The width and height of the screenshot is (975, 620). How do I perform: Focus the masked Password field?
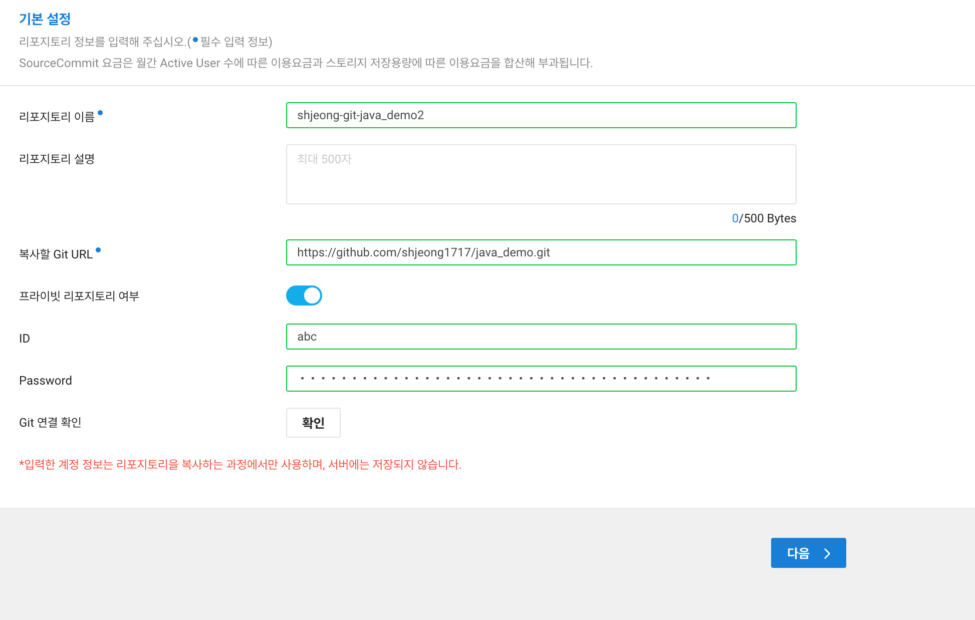point(541,379)
